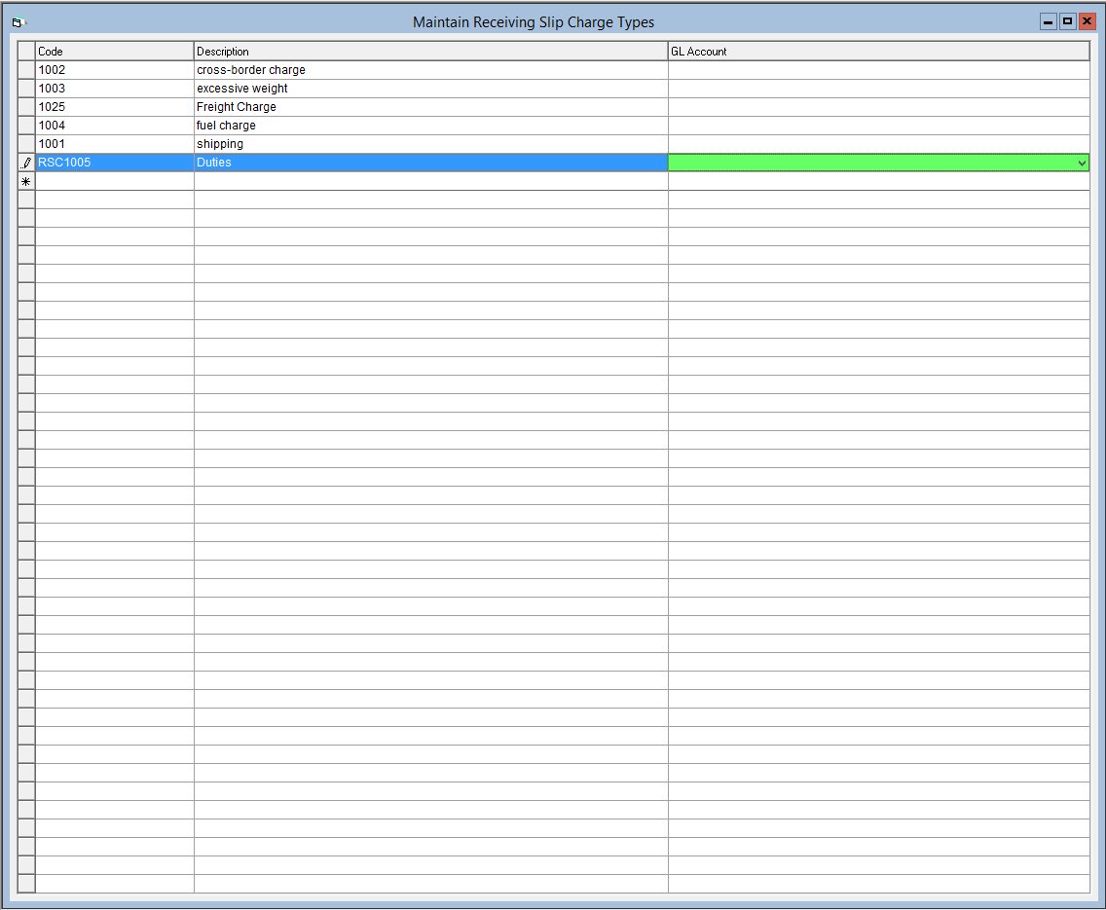Select code cell 1004
This screenshot has height=910, width=1106.
point(114,126)
